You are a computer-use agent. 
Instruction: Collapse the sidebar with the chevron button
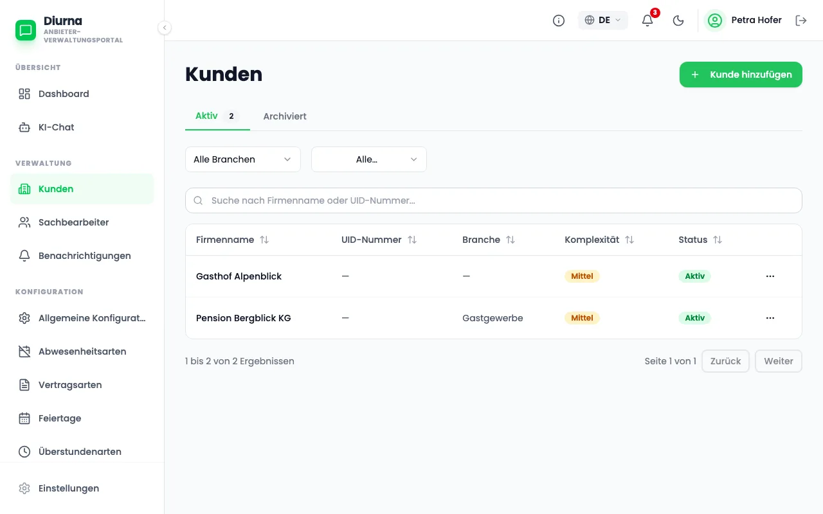tap(165, 28)
